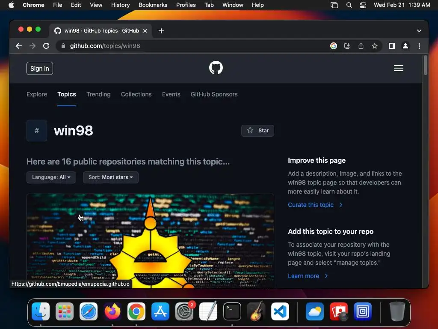The image size is (438, 329).
Task: Expand the Sort: Most stars dropdown
Action: (111, 177)
